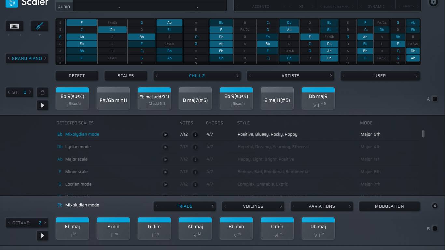Select the G Locrian mode row
445x250 pixels.
click(x=238, y=184)
